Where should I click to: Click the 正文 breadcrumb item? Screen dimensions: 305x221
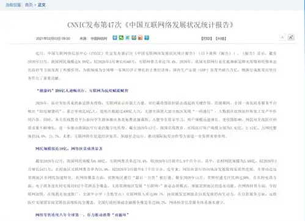(x=42, y=5)
